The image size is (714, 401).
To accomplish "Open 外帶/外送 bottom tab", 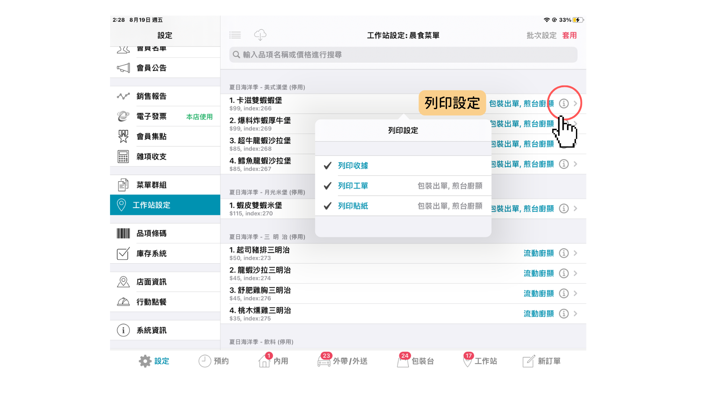I will [342, 361].
